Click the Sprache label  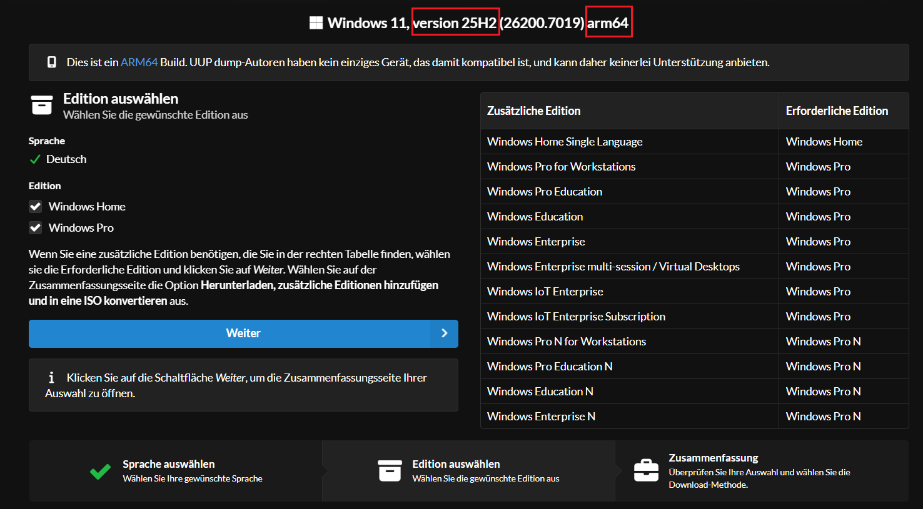pos(47,141)
